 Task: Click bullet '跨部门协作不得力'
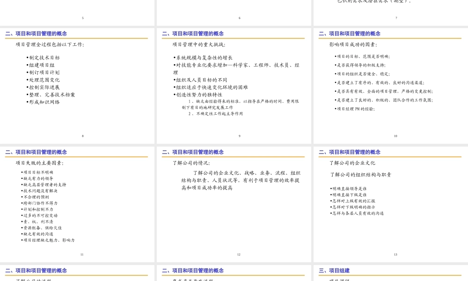[39, 203]
